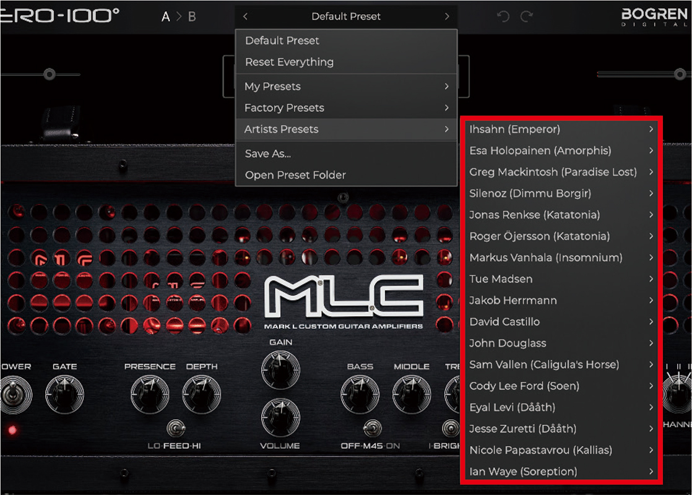Adjust the PRESENCE knob
The height and width of the screenshot is (495, 692).
(150, 394)
